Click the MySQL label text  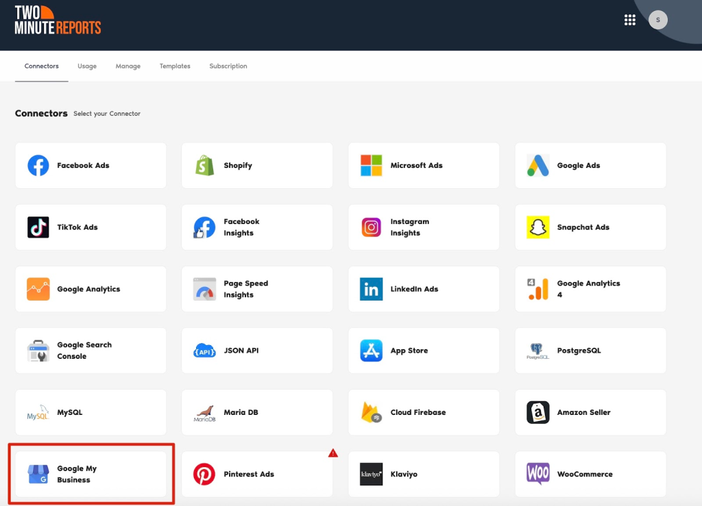click(x=70, y=413)
